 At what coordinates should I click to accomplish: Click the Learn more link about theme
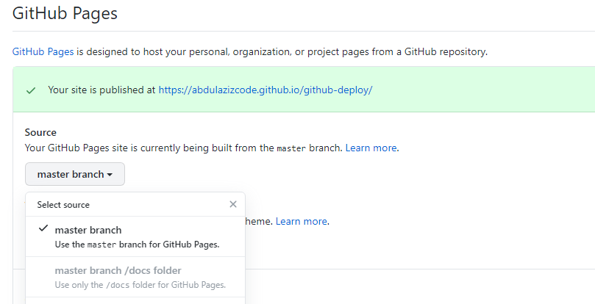[302, 221]
